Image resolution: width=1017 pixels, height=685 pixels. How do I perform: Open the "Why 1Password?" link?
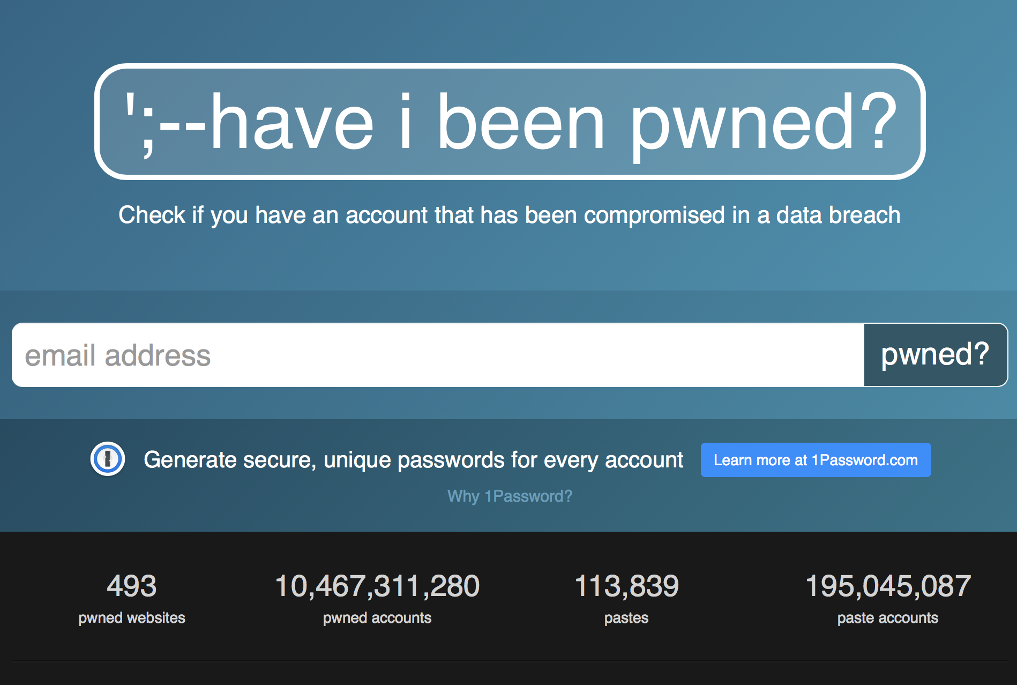[x=509, y=496]
